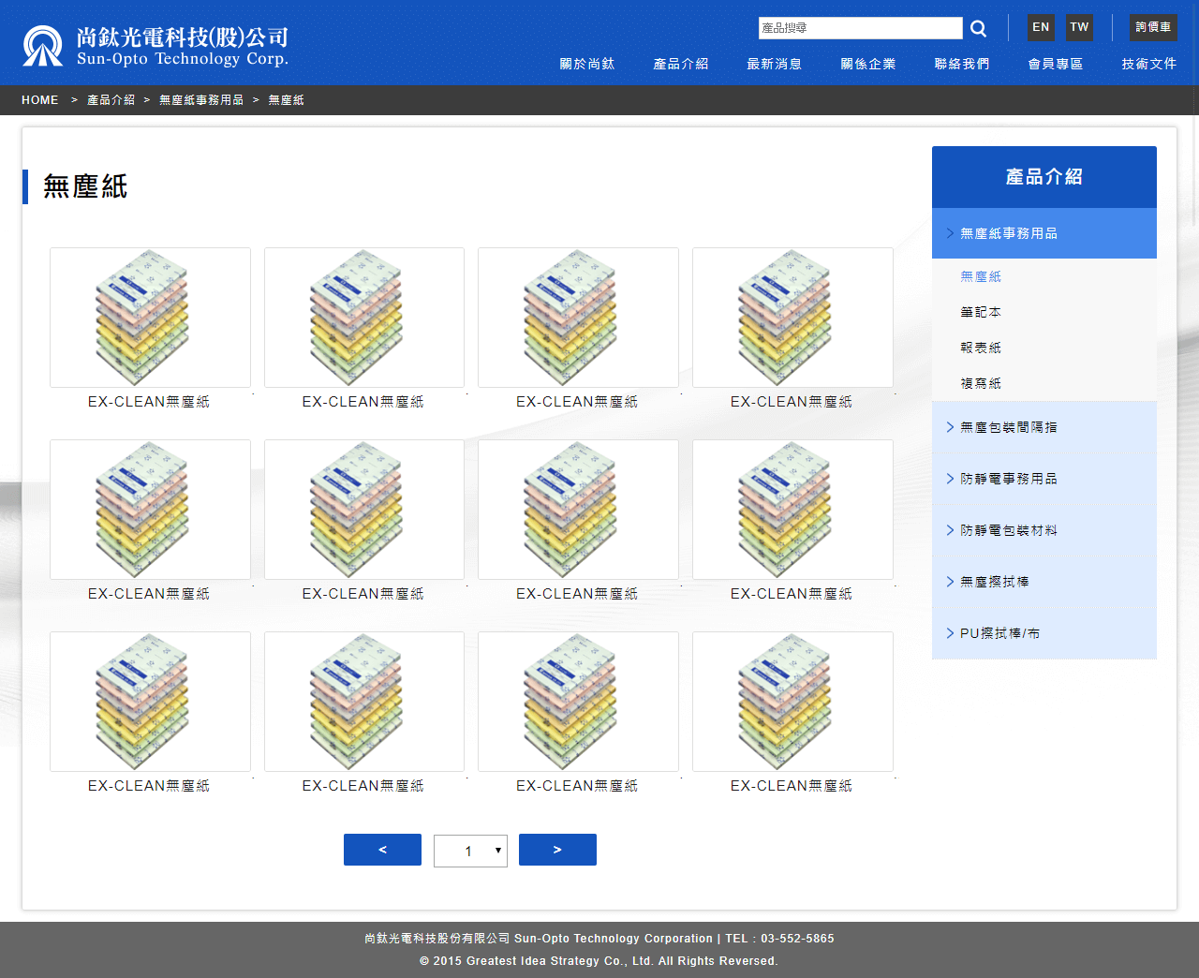Open first row, fourth EX-CLEAN無塵紙 thumbnail
Viewport: 1199px width, 978px height.
pos(792,318)
